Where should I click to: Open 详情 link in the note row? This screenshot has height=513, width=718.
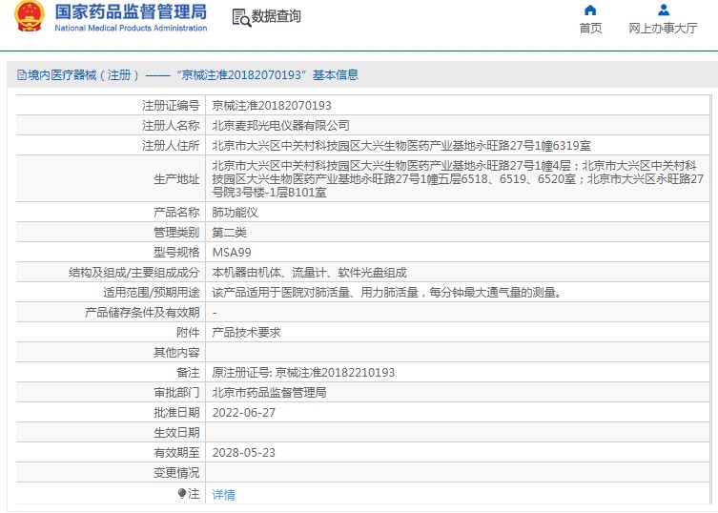pos(223,494)
